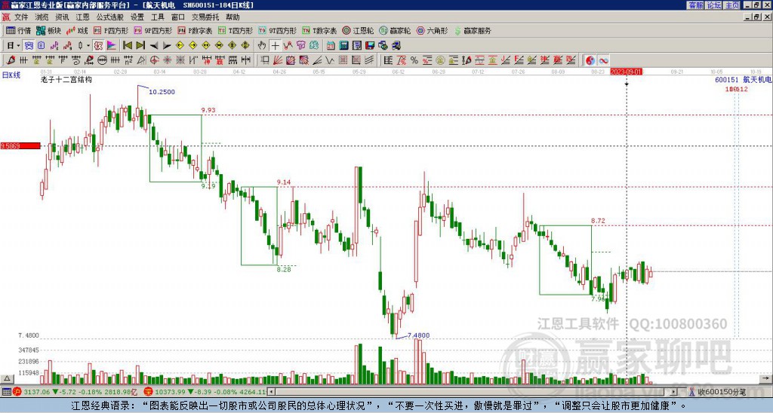Select the red pencil drawing tool

pyautogui.click(x=11, y=60)
